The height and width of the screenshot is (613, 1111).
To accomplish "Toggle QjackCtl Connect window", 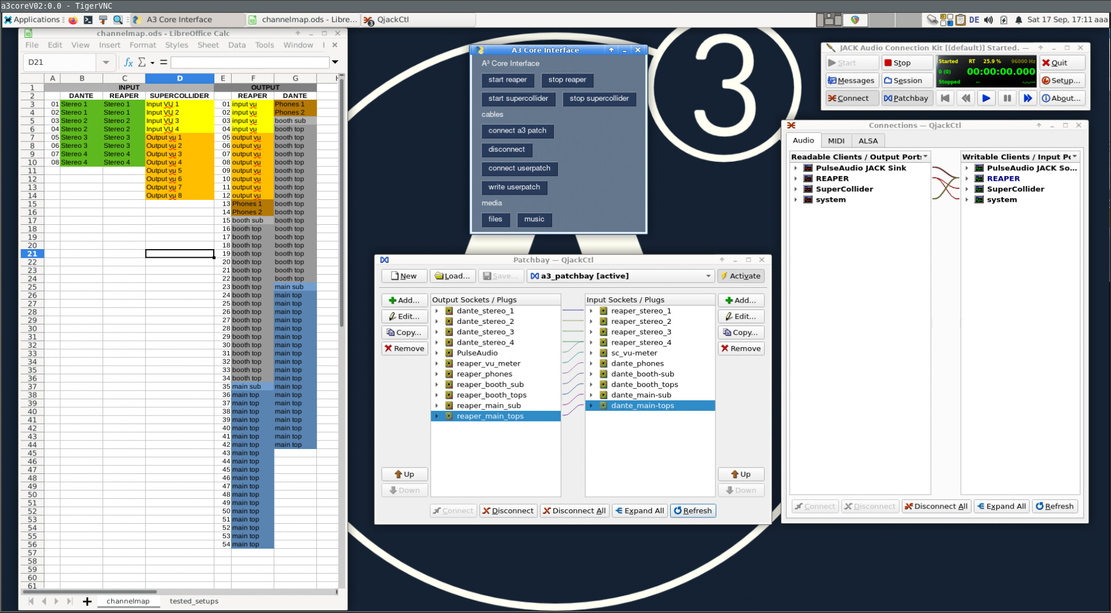I will 851,98.
